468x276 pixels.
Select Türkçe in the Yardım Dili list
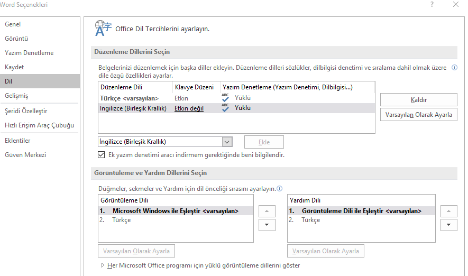(310, 220)
